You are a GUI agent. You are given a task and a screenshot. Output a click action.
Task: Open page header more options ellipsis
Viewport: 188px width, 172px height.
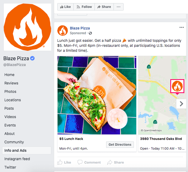coord(119,7)
